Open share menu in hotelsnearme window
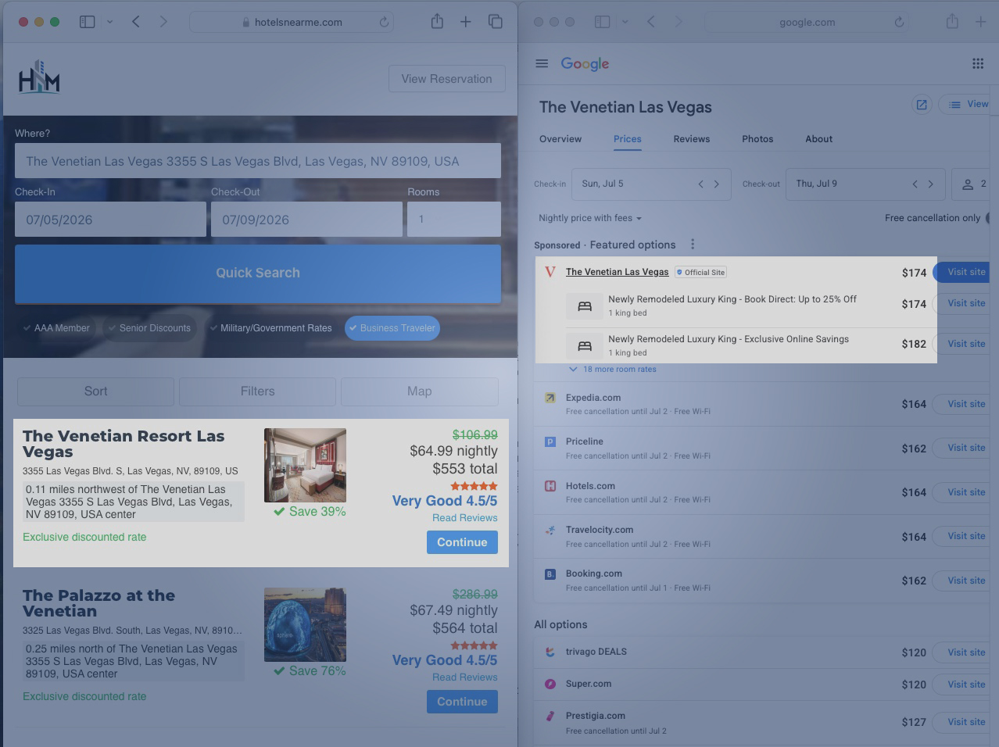The height and width of the screenshot is (747, 999). [x=437, y=21]
